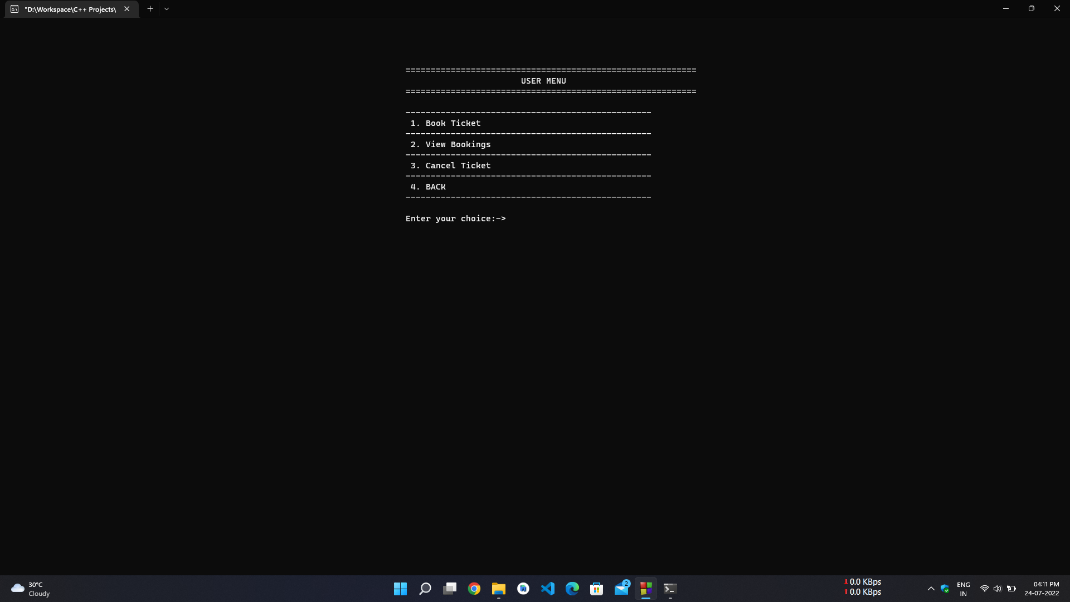Open the Mail app with unread badge
The image size is (1070, 602).
pyautogui.click(x=621, y=589)
